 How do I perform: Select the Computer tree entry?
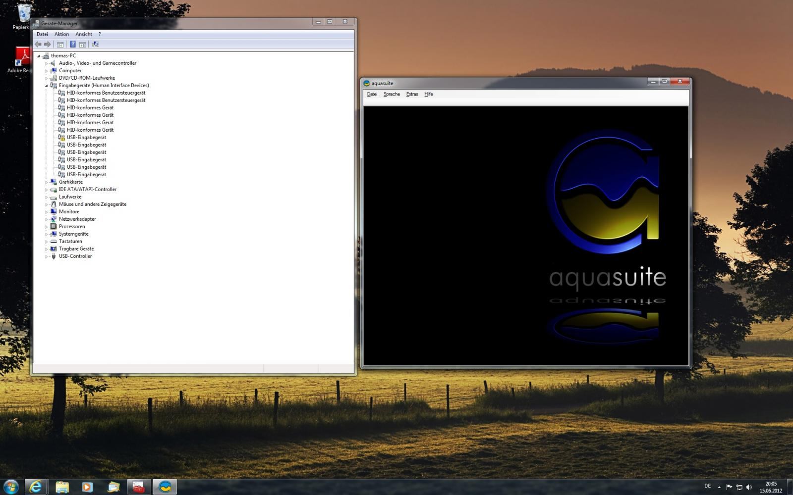(70, 70)
